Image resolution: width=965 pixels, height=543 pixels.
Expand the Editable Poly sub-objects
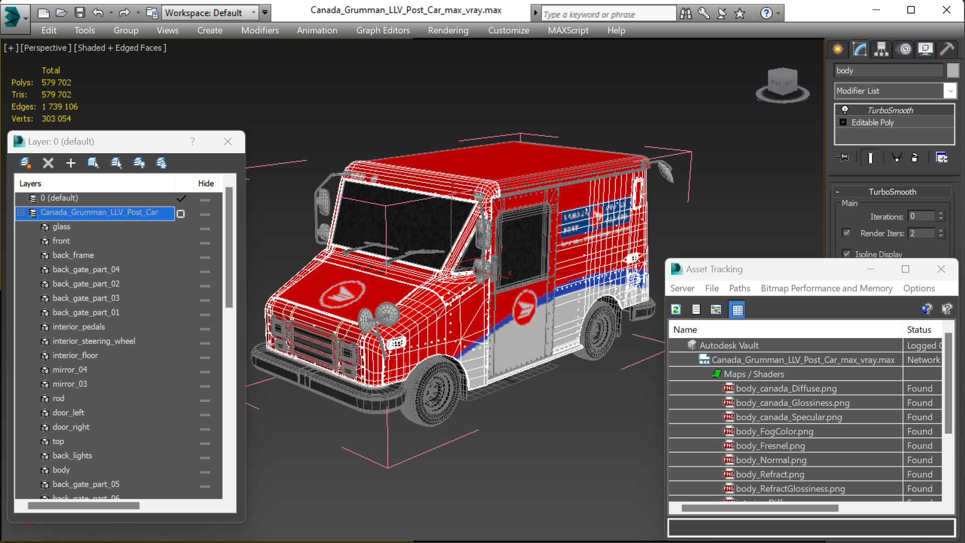click(x=843, y=123)
